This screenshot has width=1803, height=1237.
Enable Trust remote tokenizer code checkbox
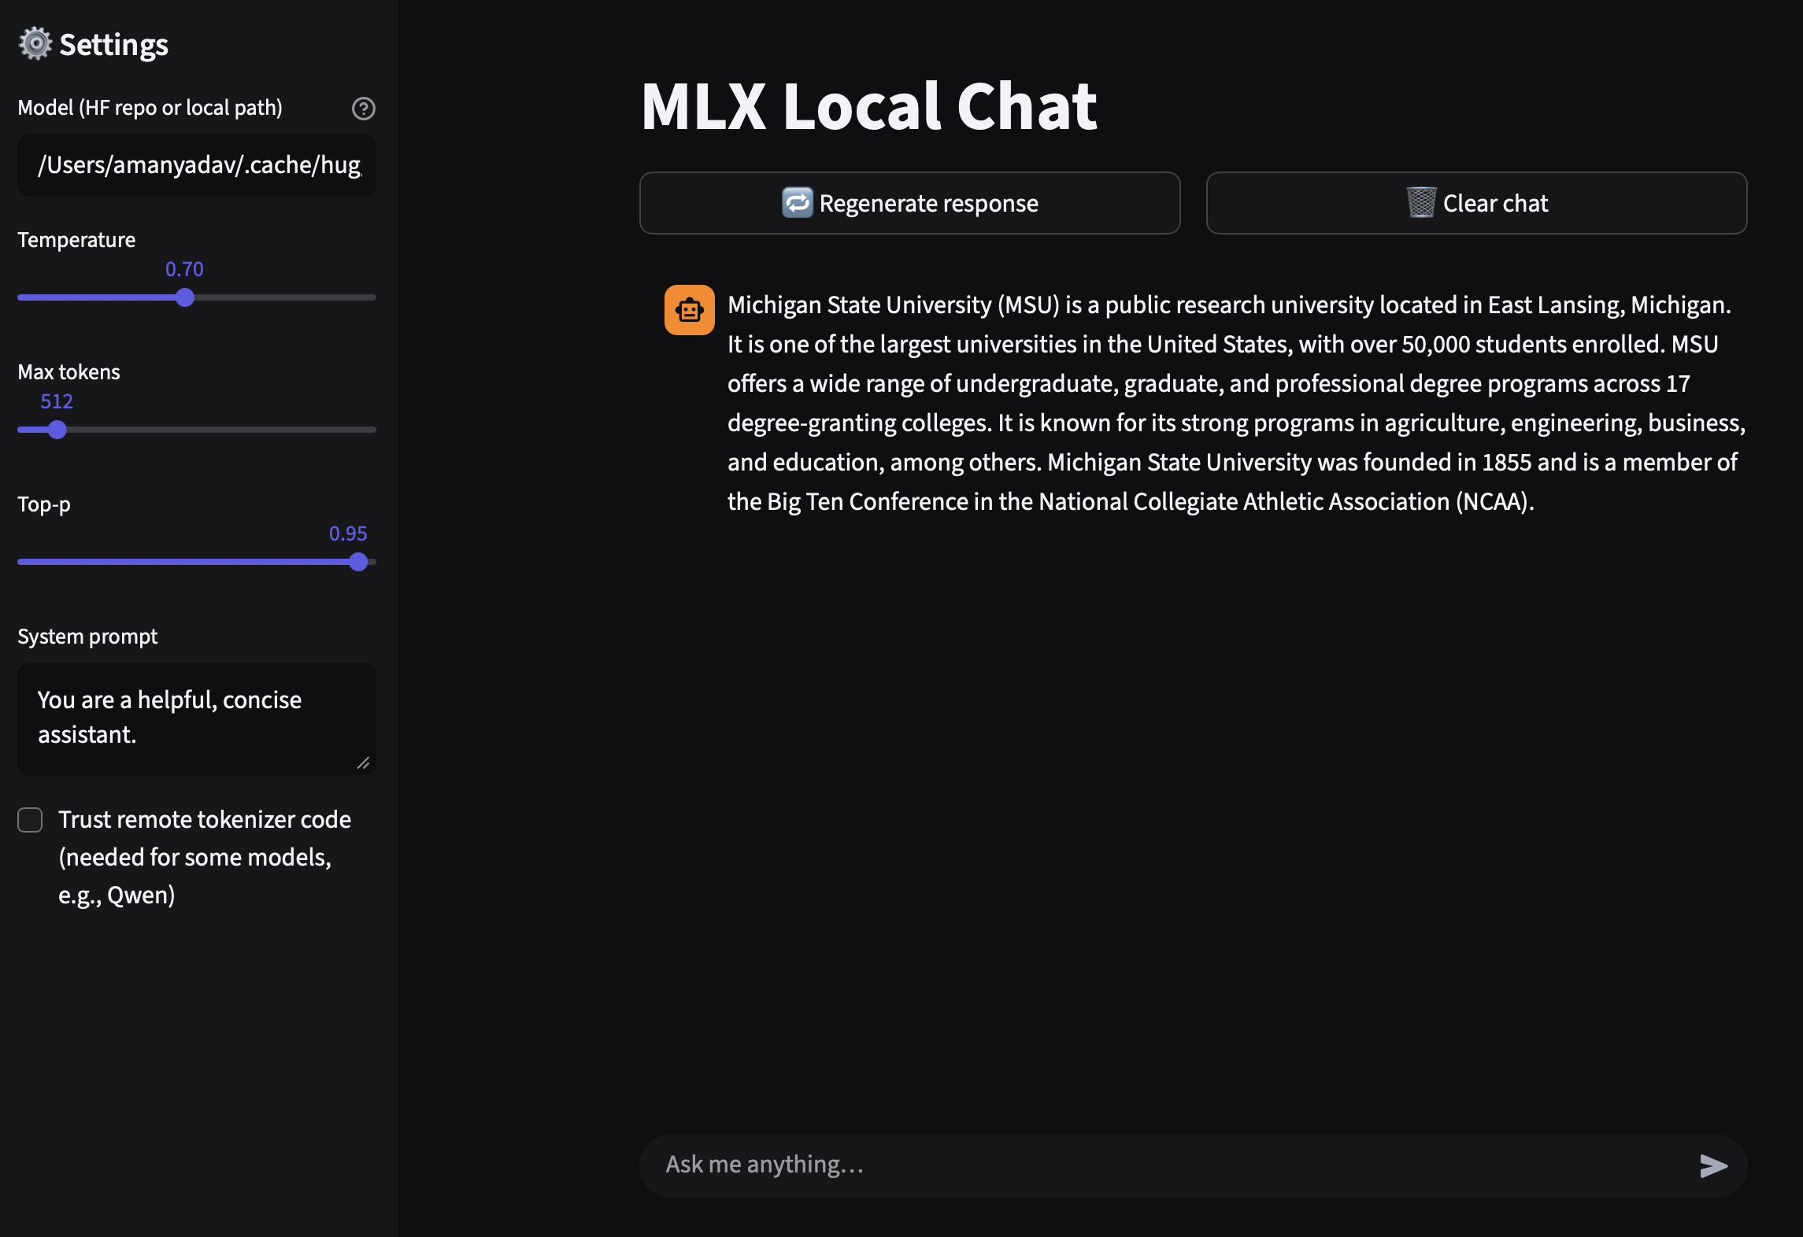click(x=30, y=820)
